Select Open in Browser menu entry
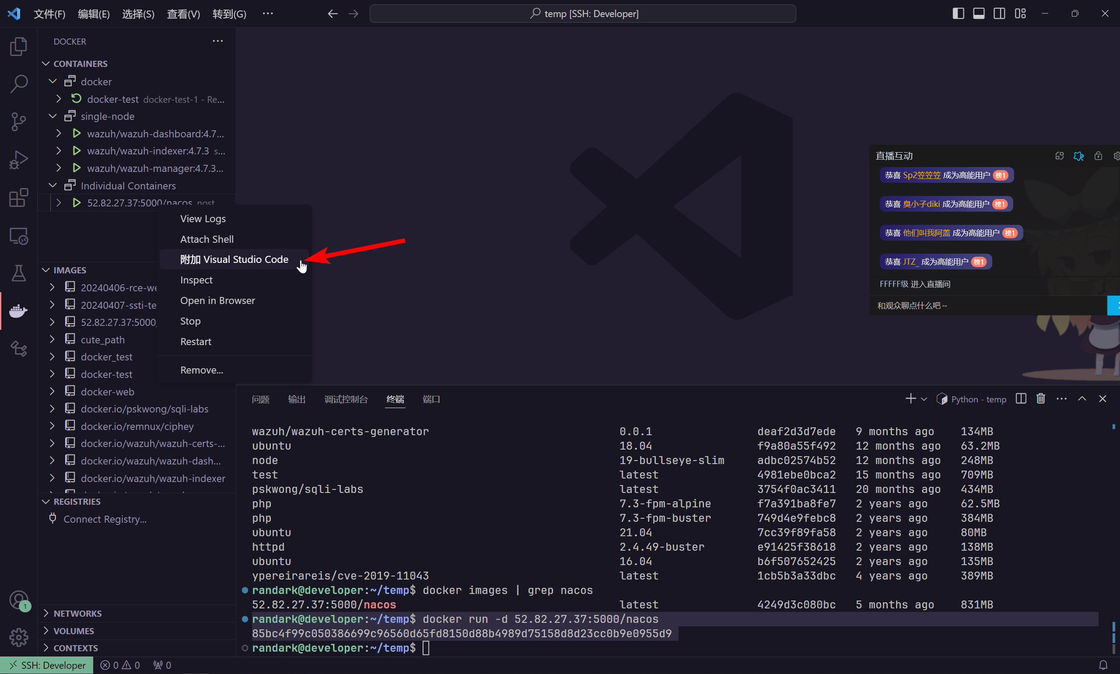 234,300
